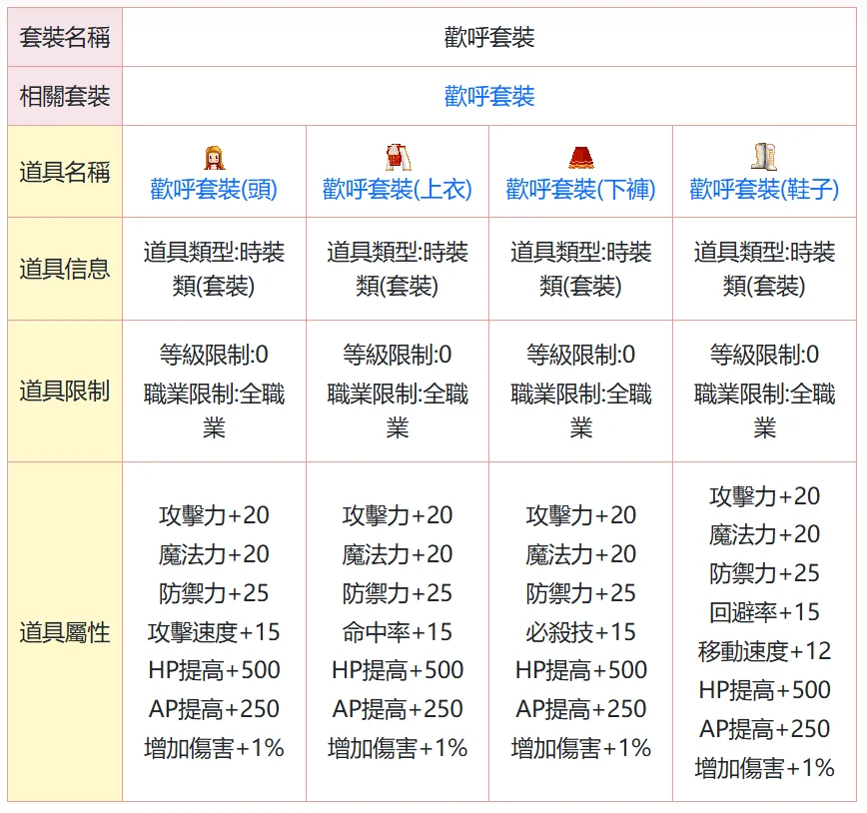Follow the 歡呼套裝(下褲) item link

click(x=581, y=189)
